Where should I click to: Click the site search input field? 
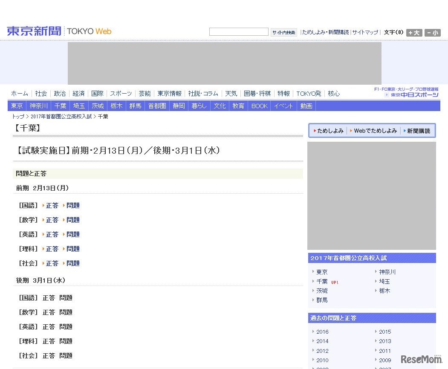point(238,31)
